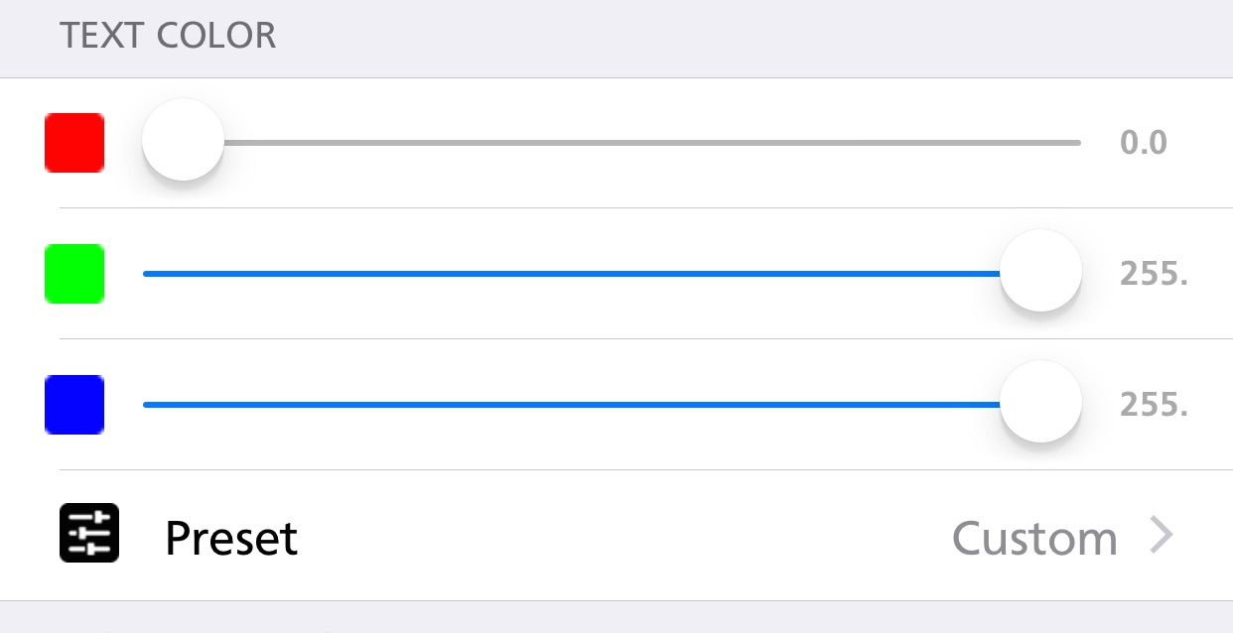Click the Preset sliders icon
Viewport: 1233px width, 633px height.
[89, 534]
